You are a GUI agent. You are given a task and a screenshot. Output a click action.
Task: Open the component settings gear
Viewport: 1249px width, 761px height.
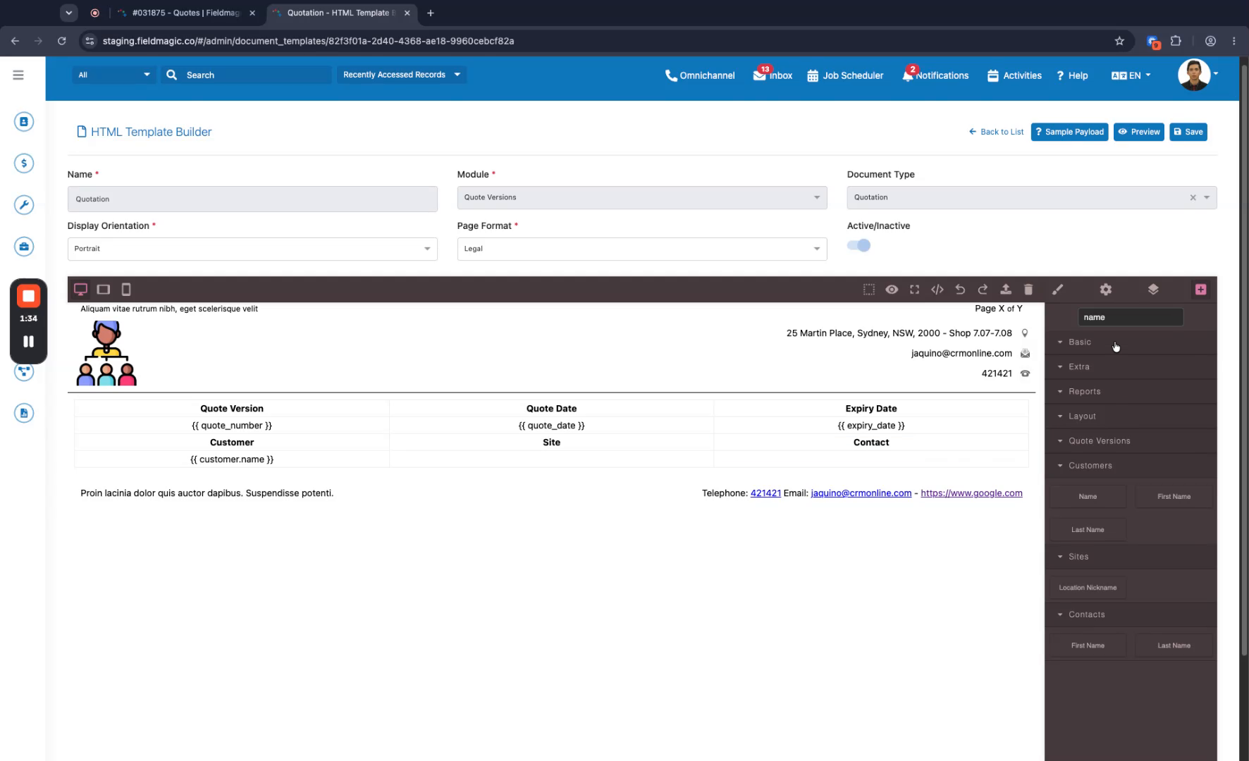(1105, 290)
